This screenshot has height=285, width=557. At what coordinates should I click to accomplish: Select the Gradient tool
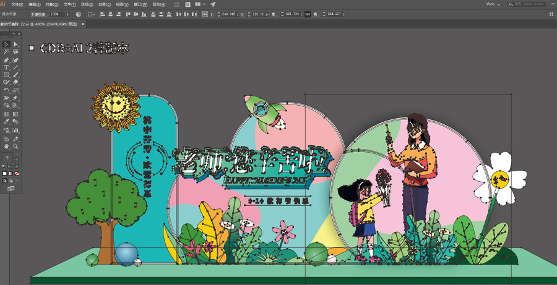(15, 114)
